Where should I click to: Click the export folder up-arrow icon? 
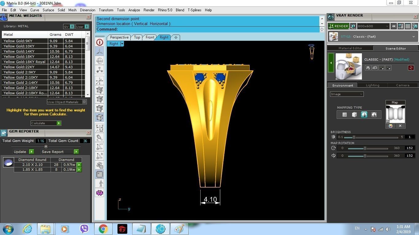tap(388, 68)
